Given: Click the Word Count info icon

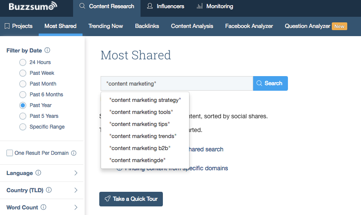Looking at the screenshot, I should click(x=43, y=207).
